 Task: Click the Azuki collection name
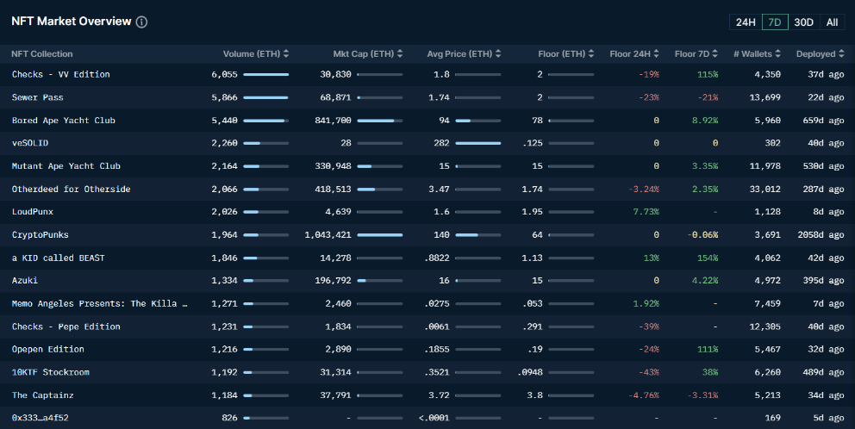(x=24, y=280)
